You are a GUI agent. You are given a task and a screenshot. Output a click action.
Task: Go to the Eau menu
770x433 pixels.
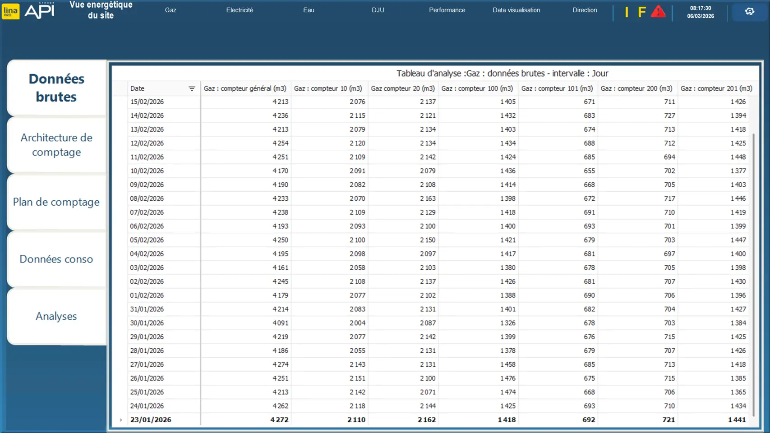pos(309,10)
